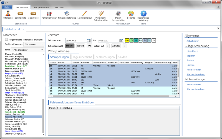Image resolution: width=222 pixels, height=139 pixels.
Task: Select employee Prager, Patrik (193)
Action: (14, 73)
